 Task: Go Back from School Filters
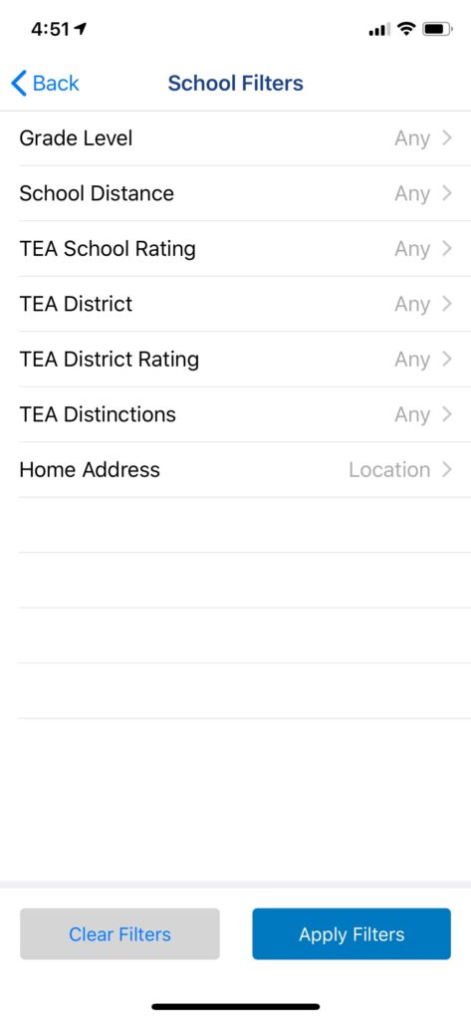coord(45,84)
